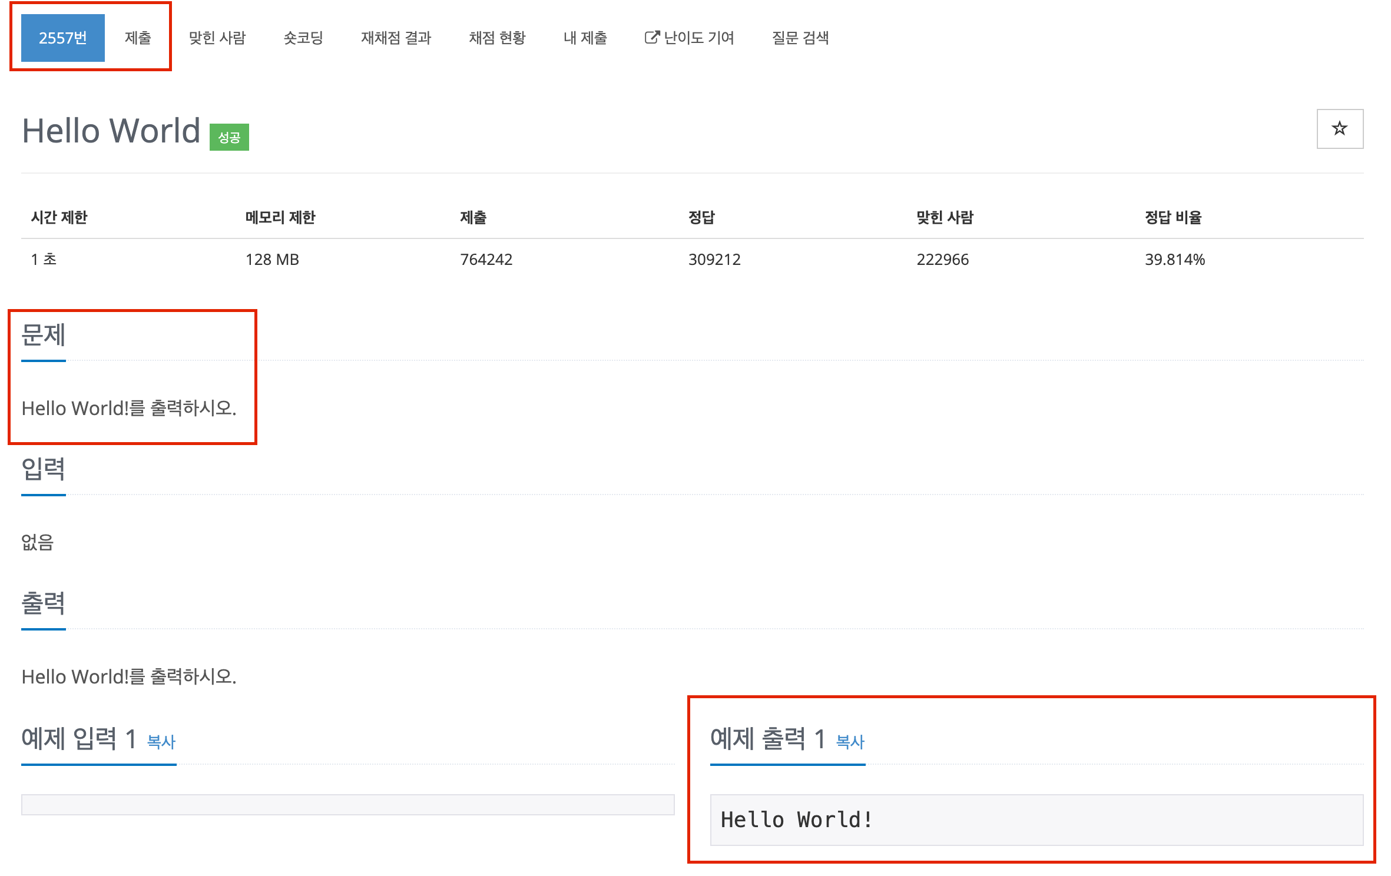
Task: Copy example output 1 via 복사
Action: [x=850, y=741]
